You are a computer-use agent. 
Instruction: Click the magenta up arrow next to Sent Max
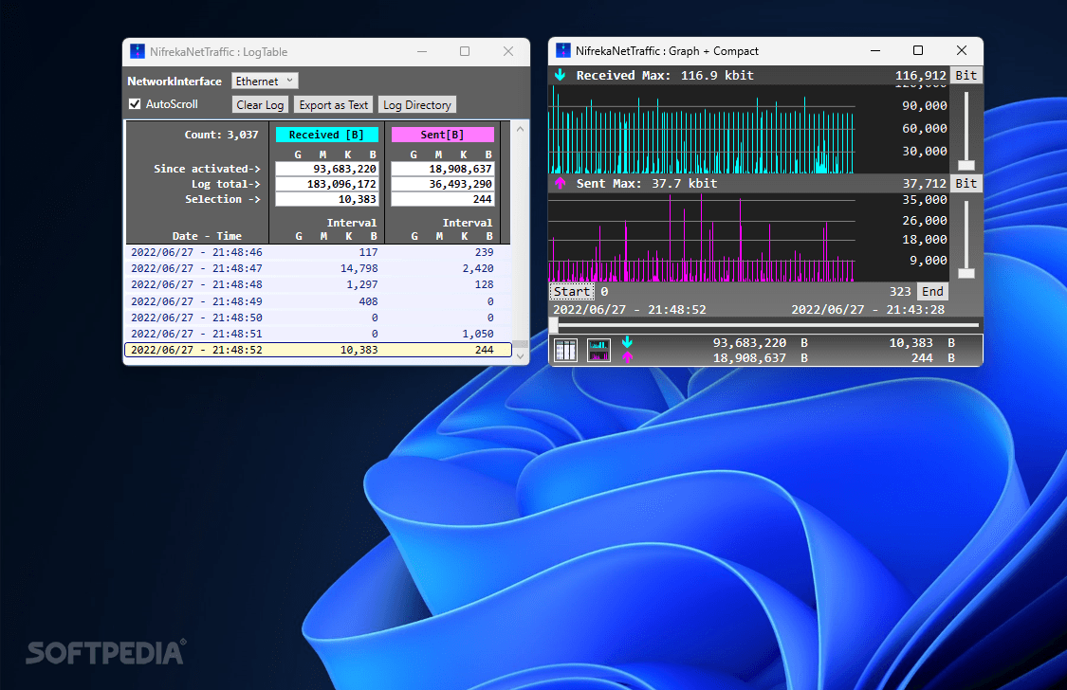[x=560, y=183]
